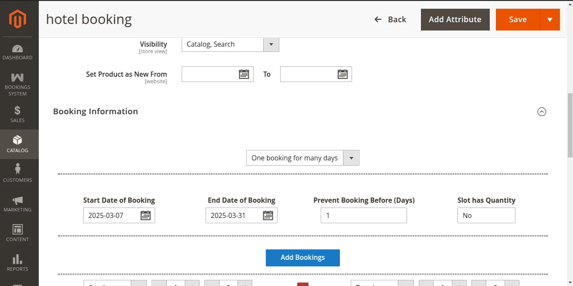Open calendar picker for End Date of Booking

[x=268, y=215]
